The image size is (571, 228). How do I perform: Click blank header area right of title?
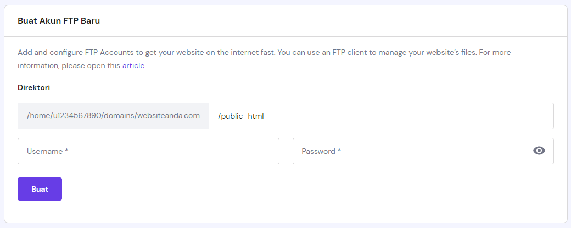click(329, 21)
